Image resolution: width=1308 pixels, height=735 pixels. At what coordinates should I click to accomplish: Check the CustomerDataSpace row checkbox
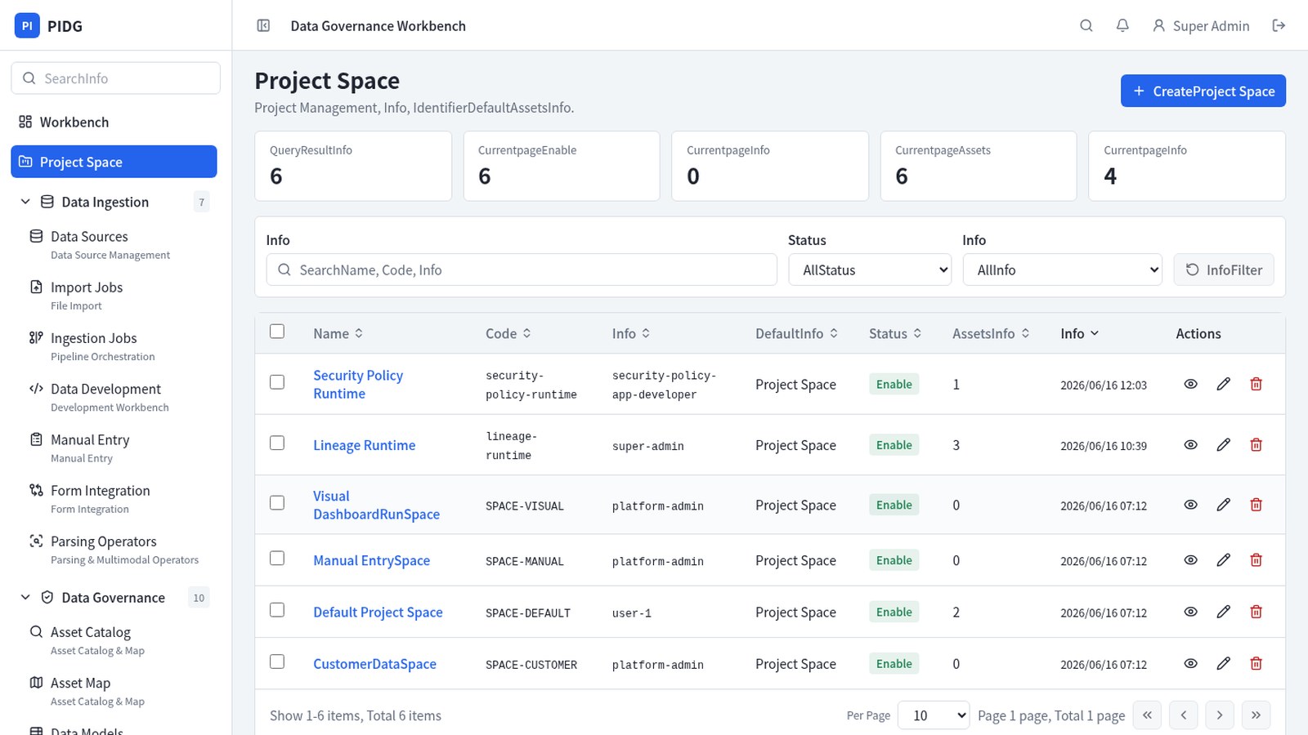tap(277, 661)
